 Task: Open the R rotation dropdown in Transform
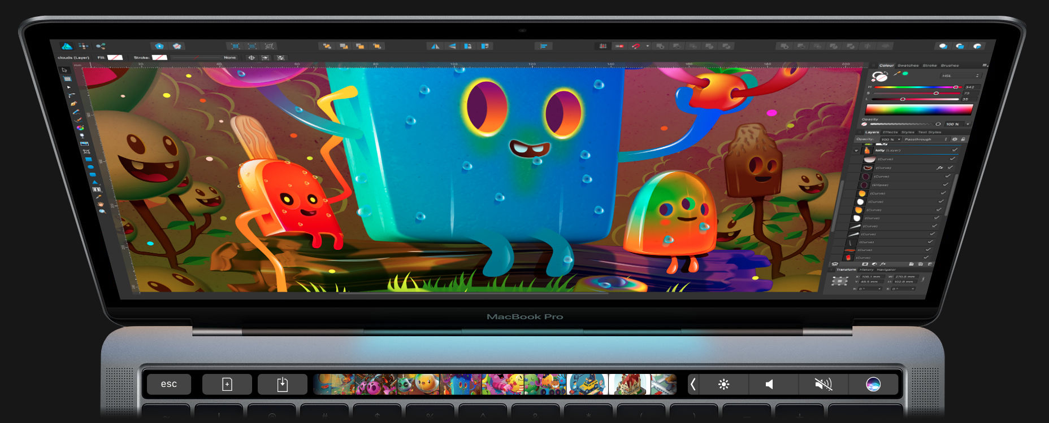coord(880,288)
